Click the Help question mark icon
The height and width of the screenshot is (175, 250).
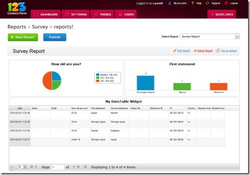[193, 3]
